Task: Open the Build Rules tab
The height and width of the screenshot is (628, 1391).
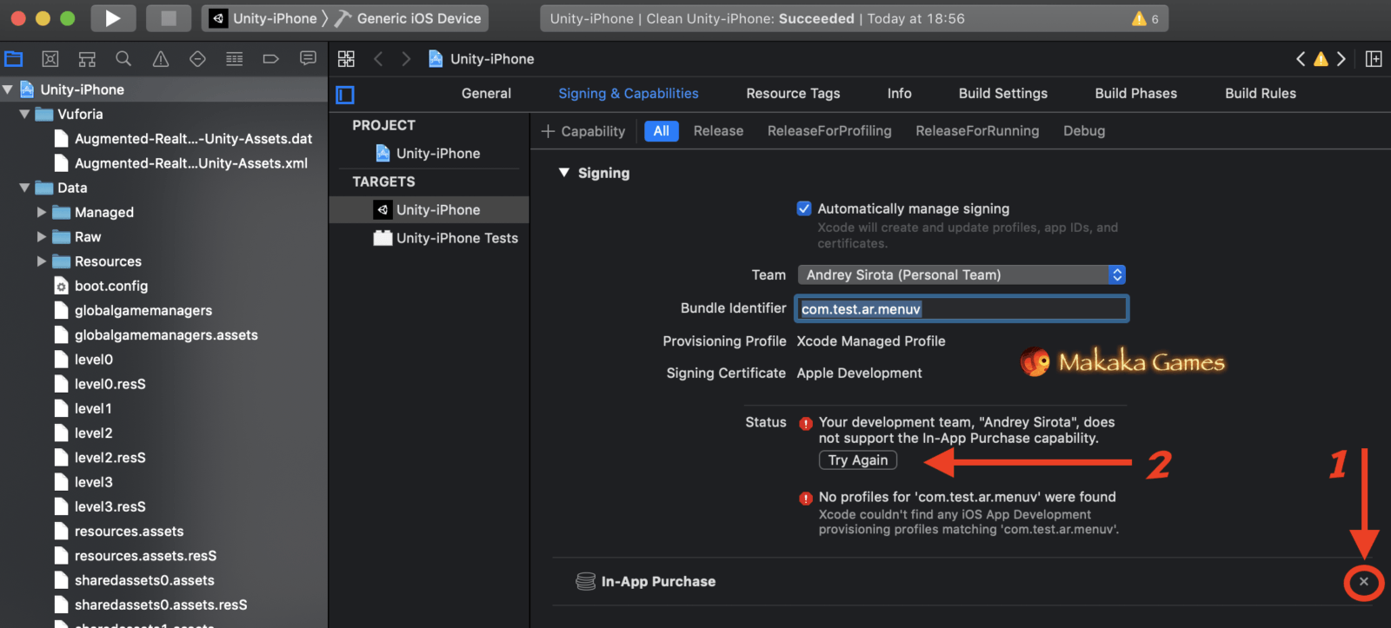Action: coord(1260,93)
